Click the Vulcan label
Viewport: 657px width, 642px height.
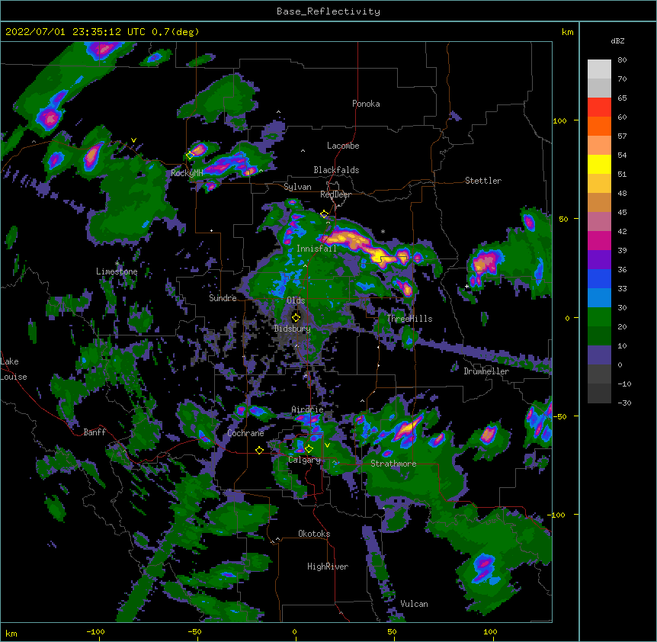click(414, 604)
